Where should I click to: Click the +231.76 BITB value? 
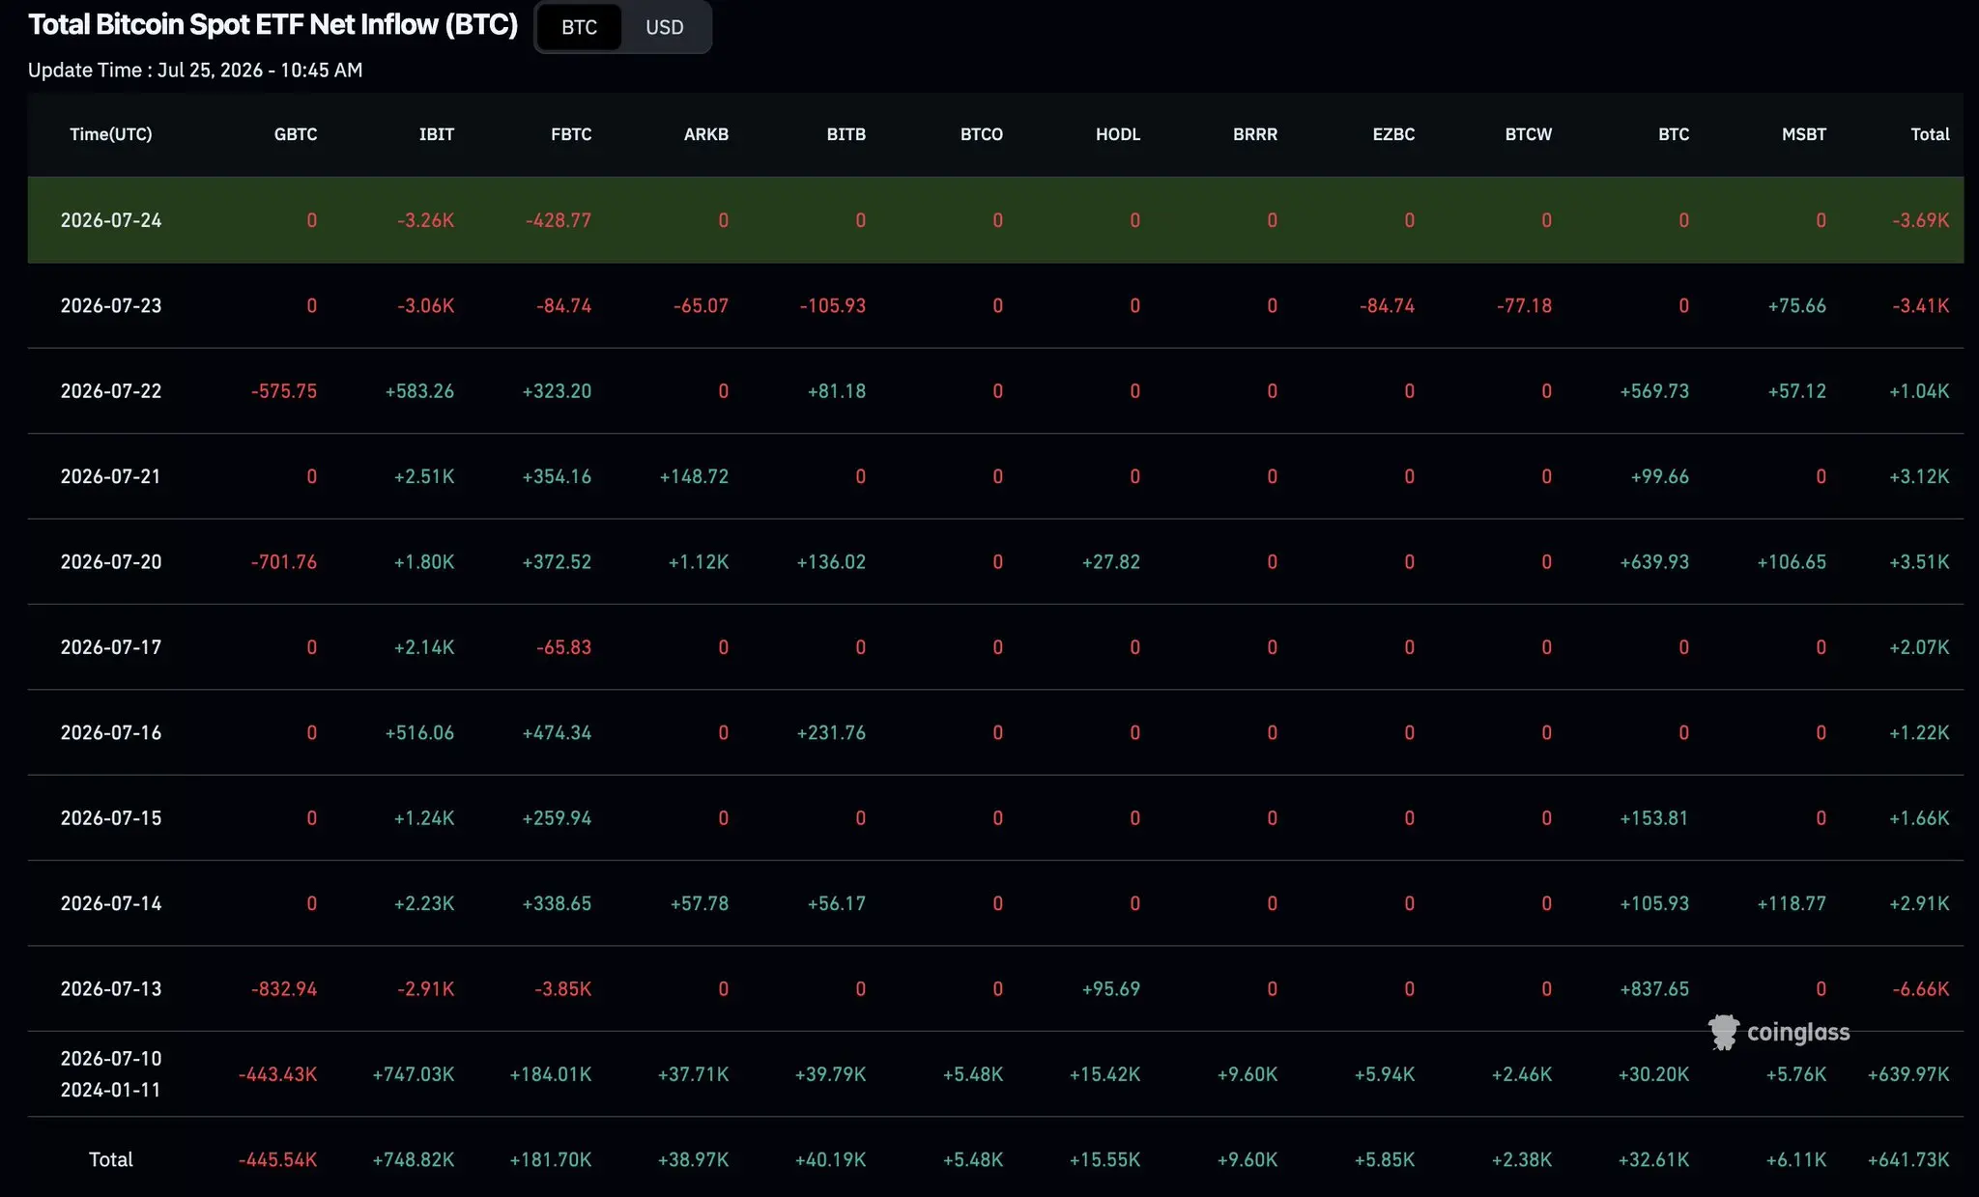pos(831,732)
